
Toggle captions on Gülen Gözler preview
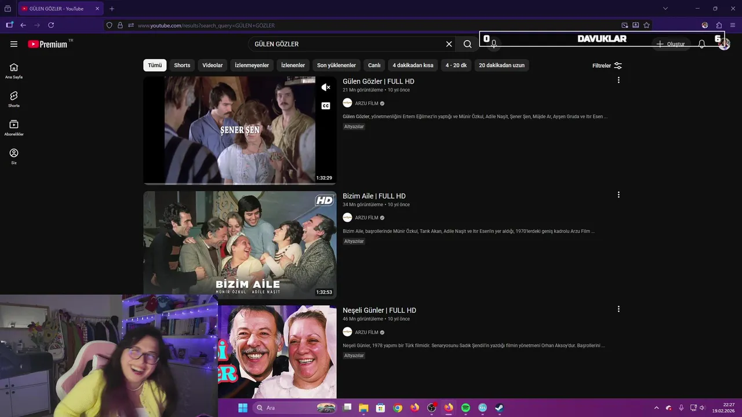[x=326, y=106]
